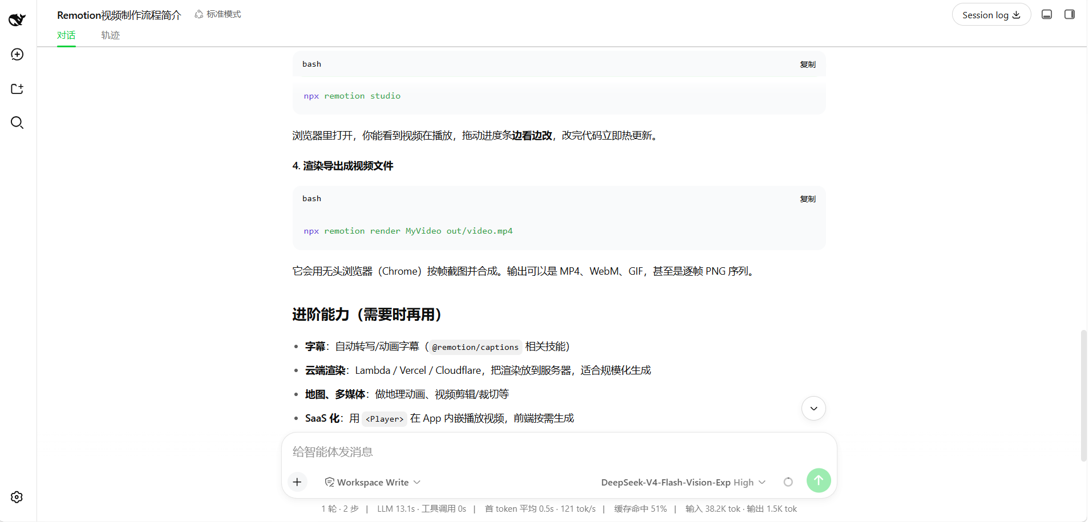Copy the npx remotion studio code
The image size is (1089, 522).
tap(808, 64)
